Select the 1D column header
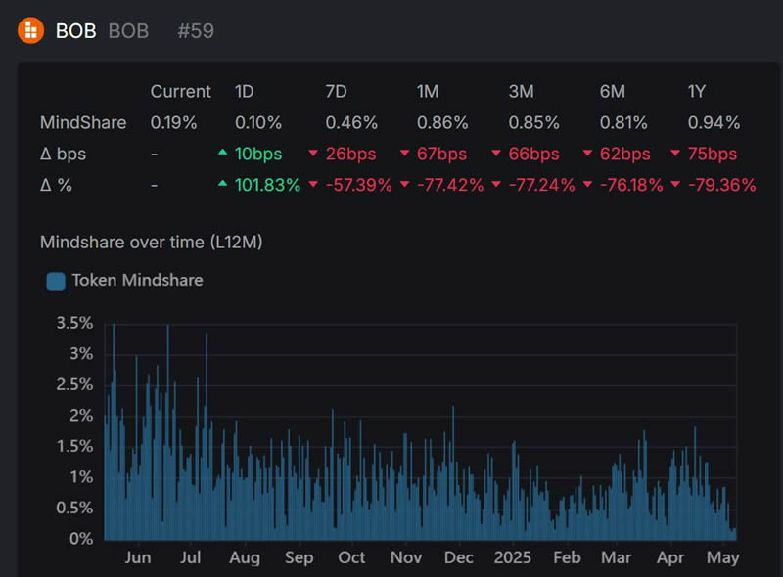 coord(246,92)
